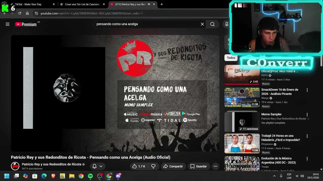Screen dimensions: 323x181
Task: Go forward in browser history
Action: click(12, 13)
